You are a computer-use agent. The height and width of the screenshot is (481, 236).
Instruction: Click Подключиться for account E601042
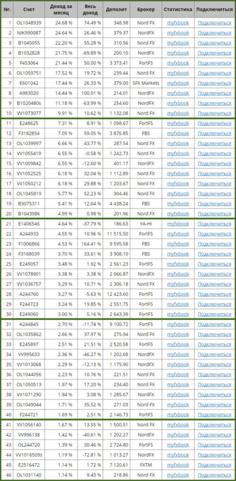pos(214,83)
